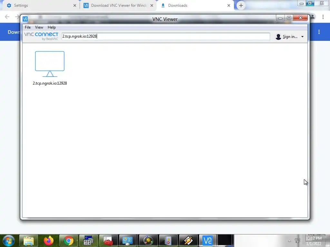This screenshot has width=330, height=247.
Task: Minimize the VNC Viewer window
Action: coord(280,18)
